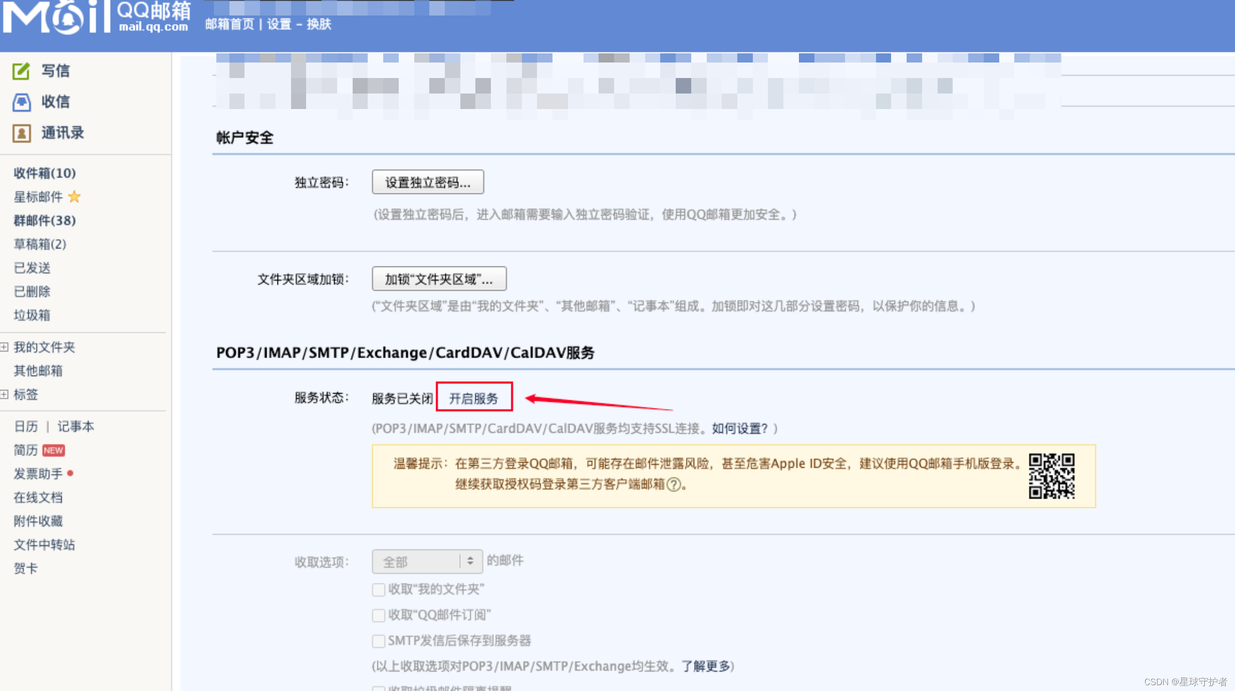
Task: Open 附件收藏 in the sidebar
Action: [x=38, y=521]
